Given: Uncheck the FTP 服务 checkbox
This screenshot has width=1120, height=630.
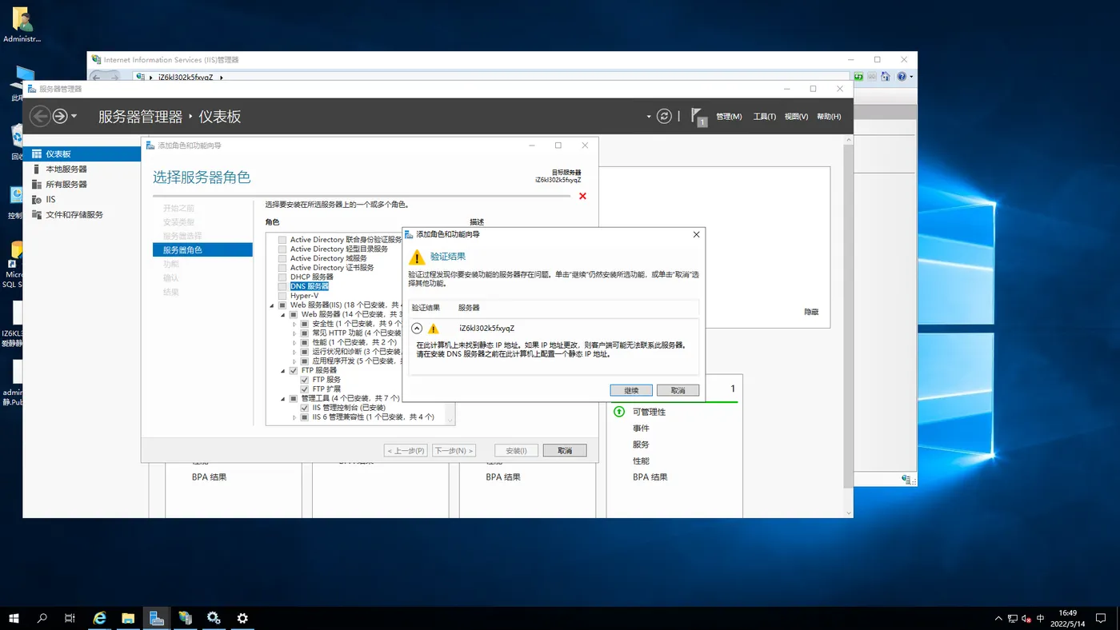Looking at the screenshot, I should click(x=304, y=380).
